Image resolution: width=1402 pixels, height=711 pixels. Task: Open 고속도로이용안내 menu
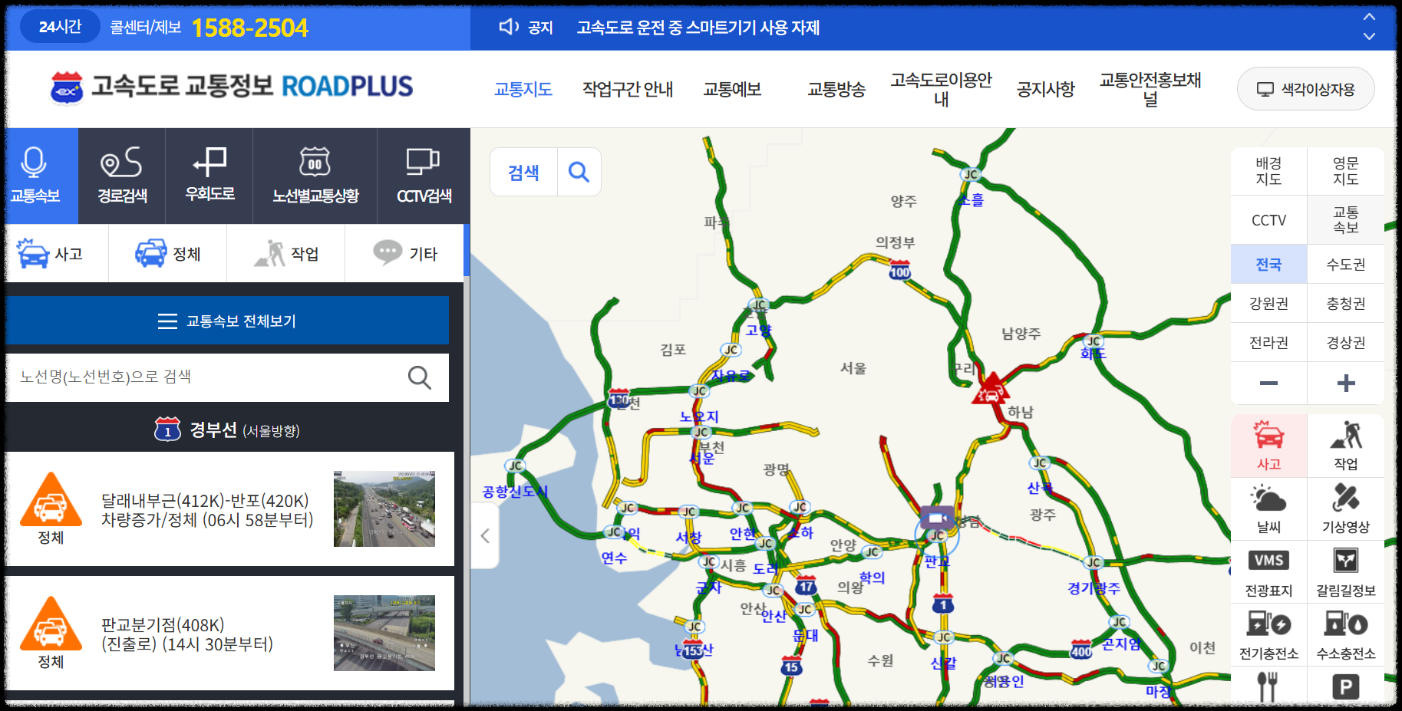click(x=942, y=89)
